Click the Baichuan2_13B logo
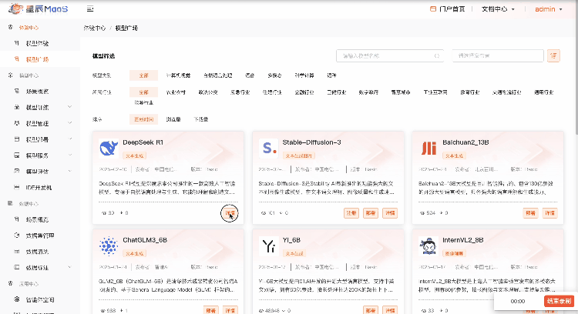Image resolution: width=578 pixels, height=314 pixels. [x=428, y=149]
